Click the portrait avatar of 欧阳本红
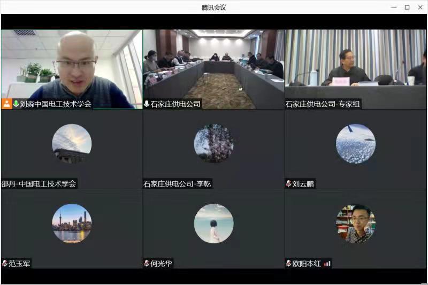 click(356, 224)
